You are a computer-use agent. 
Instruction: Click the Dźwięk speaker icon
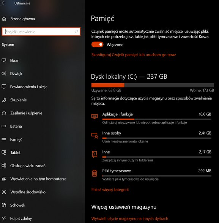coord(4,74)
